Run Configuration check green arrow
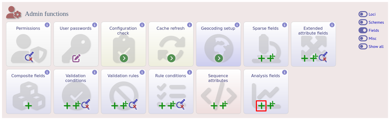Image resolution: width=389 pixels, height=119 pixels. coord(124,58)
